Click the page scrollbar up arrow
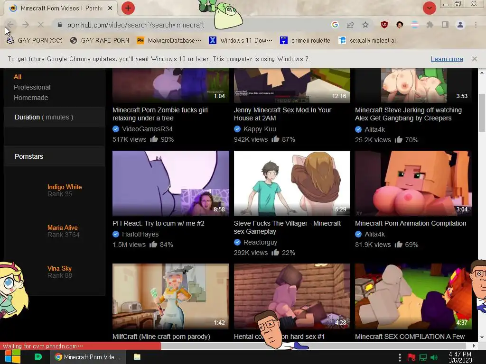 pos(482,73)
